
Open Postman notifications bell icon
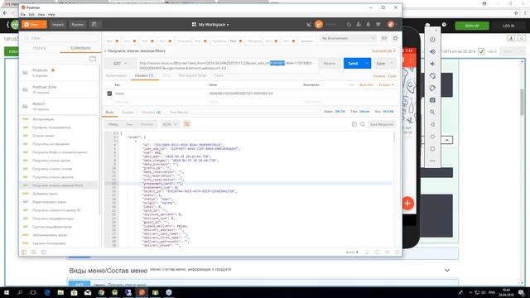pos(368,24)
